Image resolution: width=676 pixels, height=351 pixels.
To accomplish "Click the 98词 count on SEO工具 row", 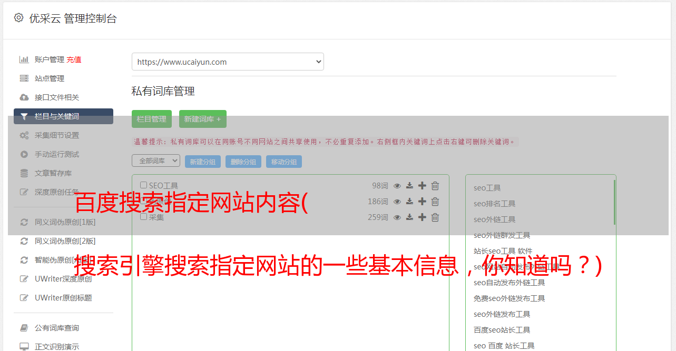I will click(380, 186).
